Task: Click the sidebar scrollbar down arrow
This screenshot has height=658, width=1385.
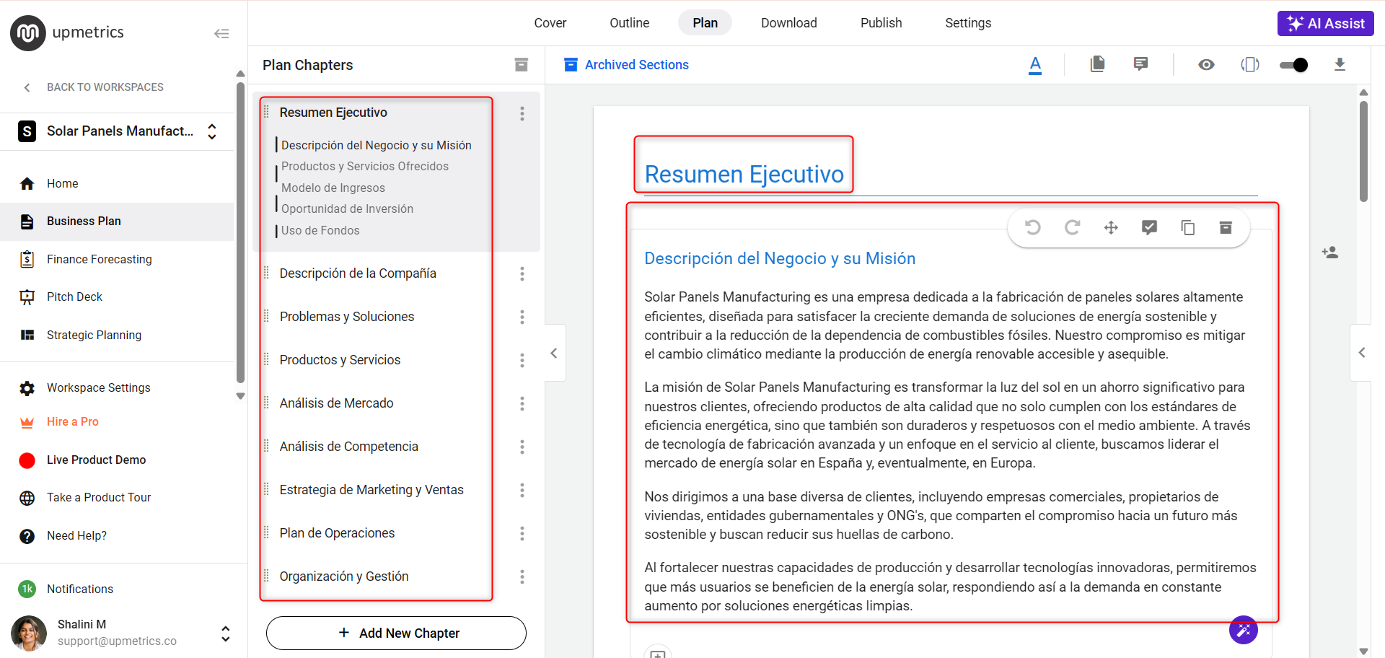Action: coord(240,396)
